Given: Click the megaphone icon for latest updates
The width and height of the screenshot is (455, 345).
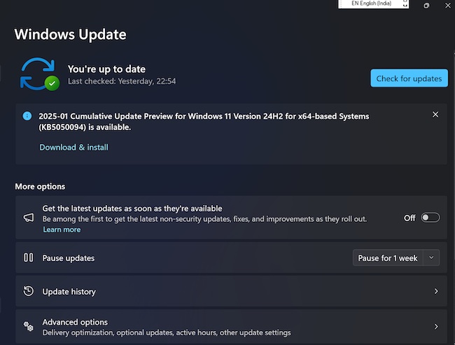Looking at the screenshot, I should tap(29, 218).
